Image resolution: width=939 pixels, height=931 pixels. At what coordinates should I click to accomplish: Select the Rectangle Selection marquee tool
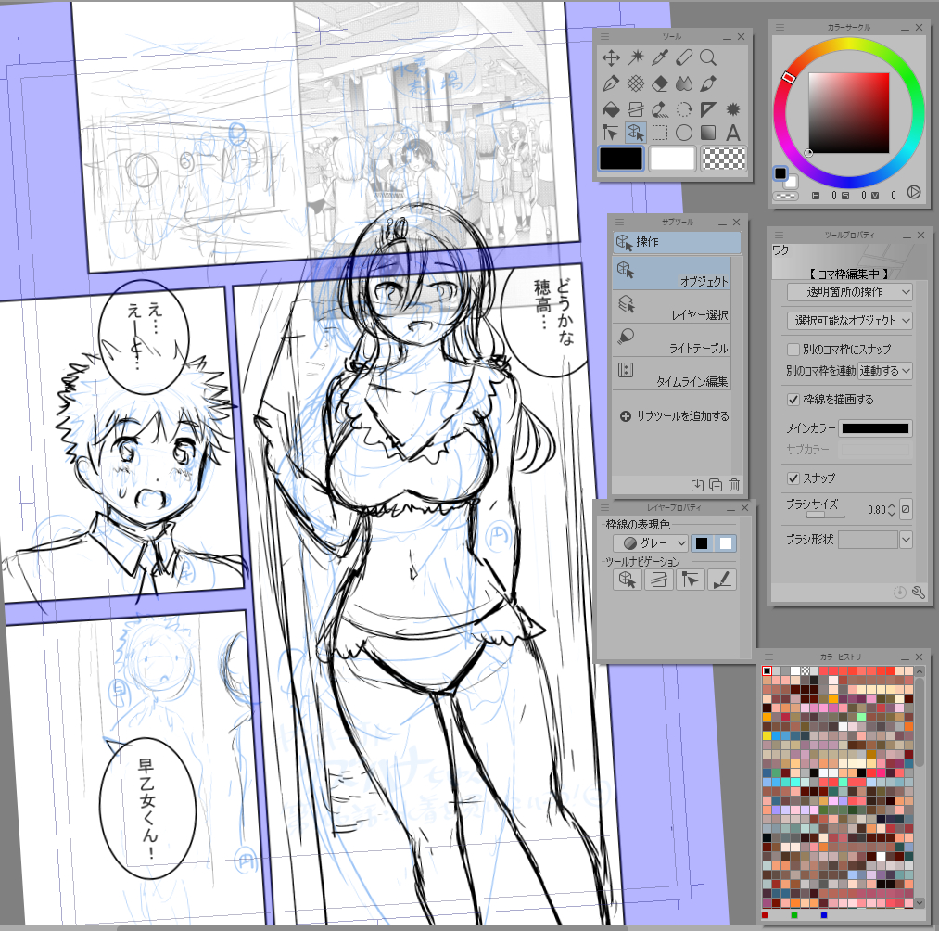click(660, 133)
